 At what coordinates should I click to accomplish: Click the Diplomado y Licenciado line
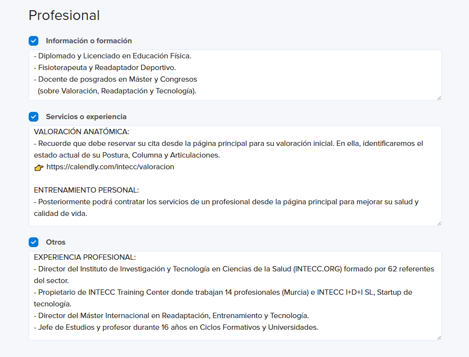112,56
